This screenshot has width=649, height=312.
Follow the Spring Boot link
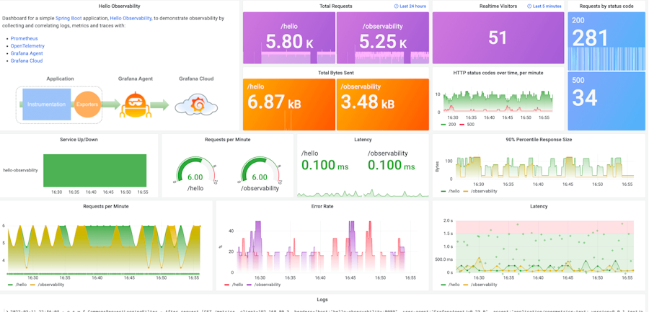69,18
